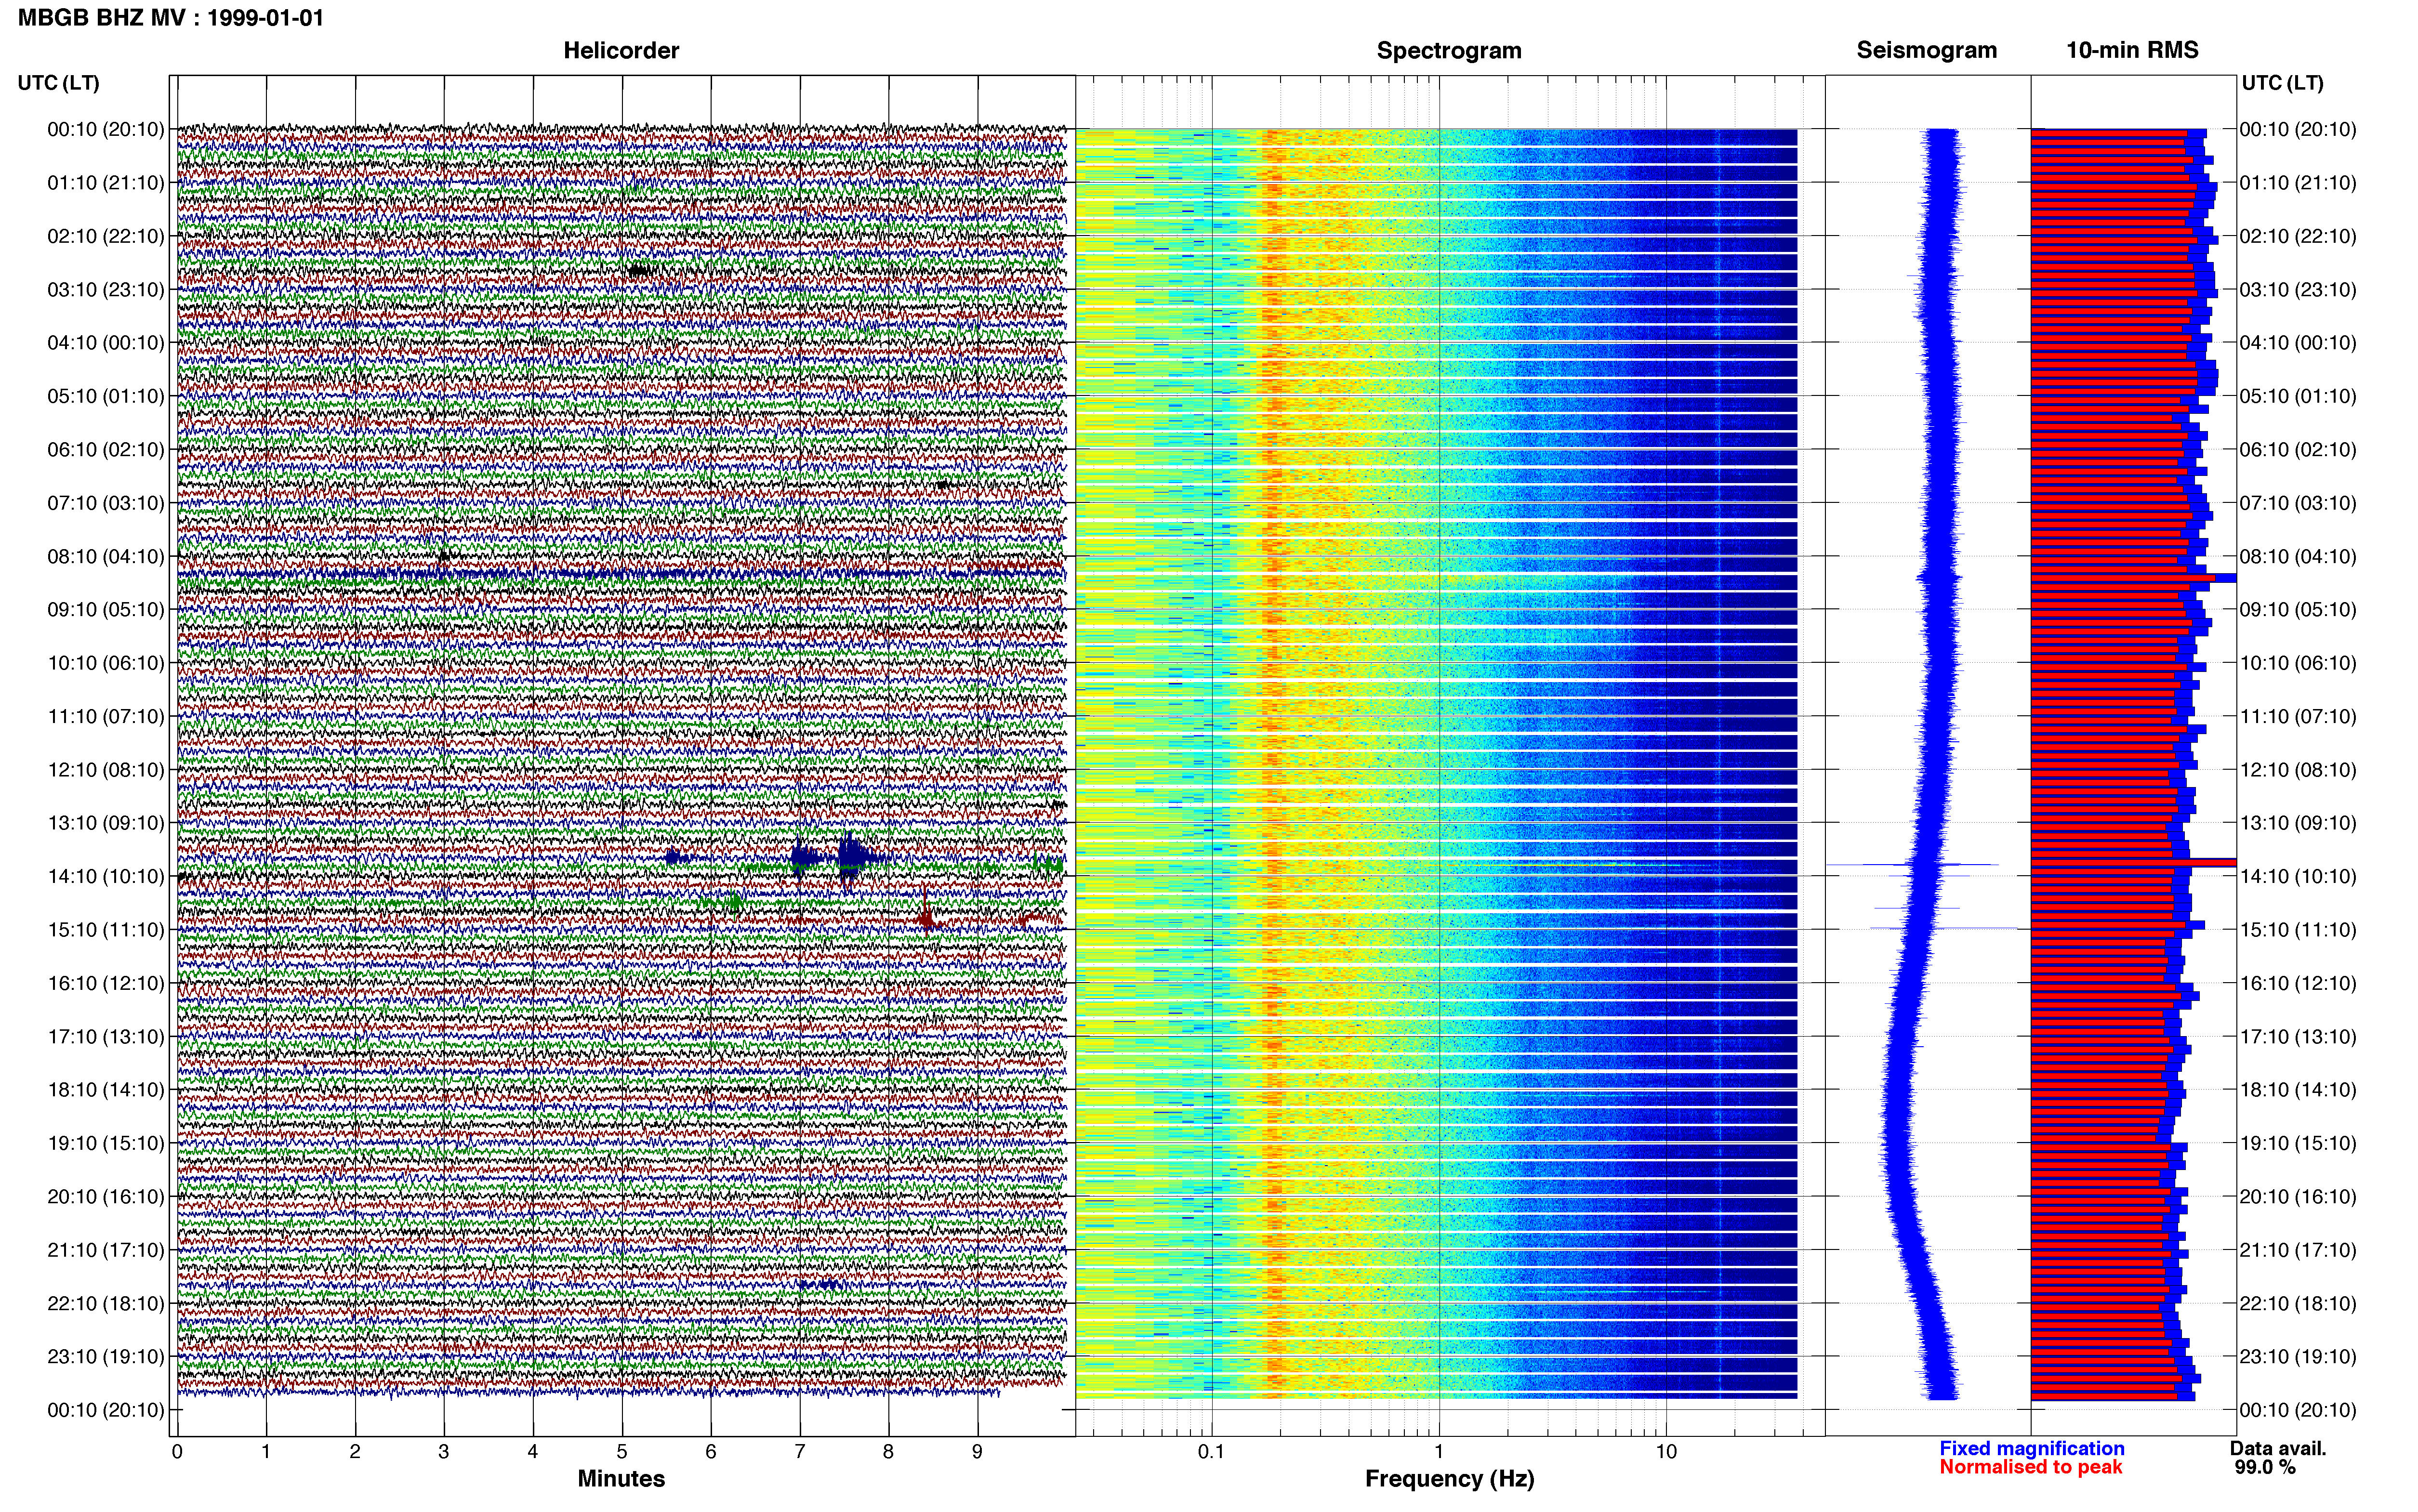Select the 10-min RMS panel heading

2132,51
